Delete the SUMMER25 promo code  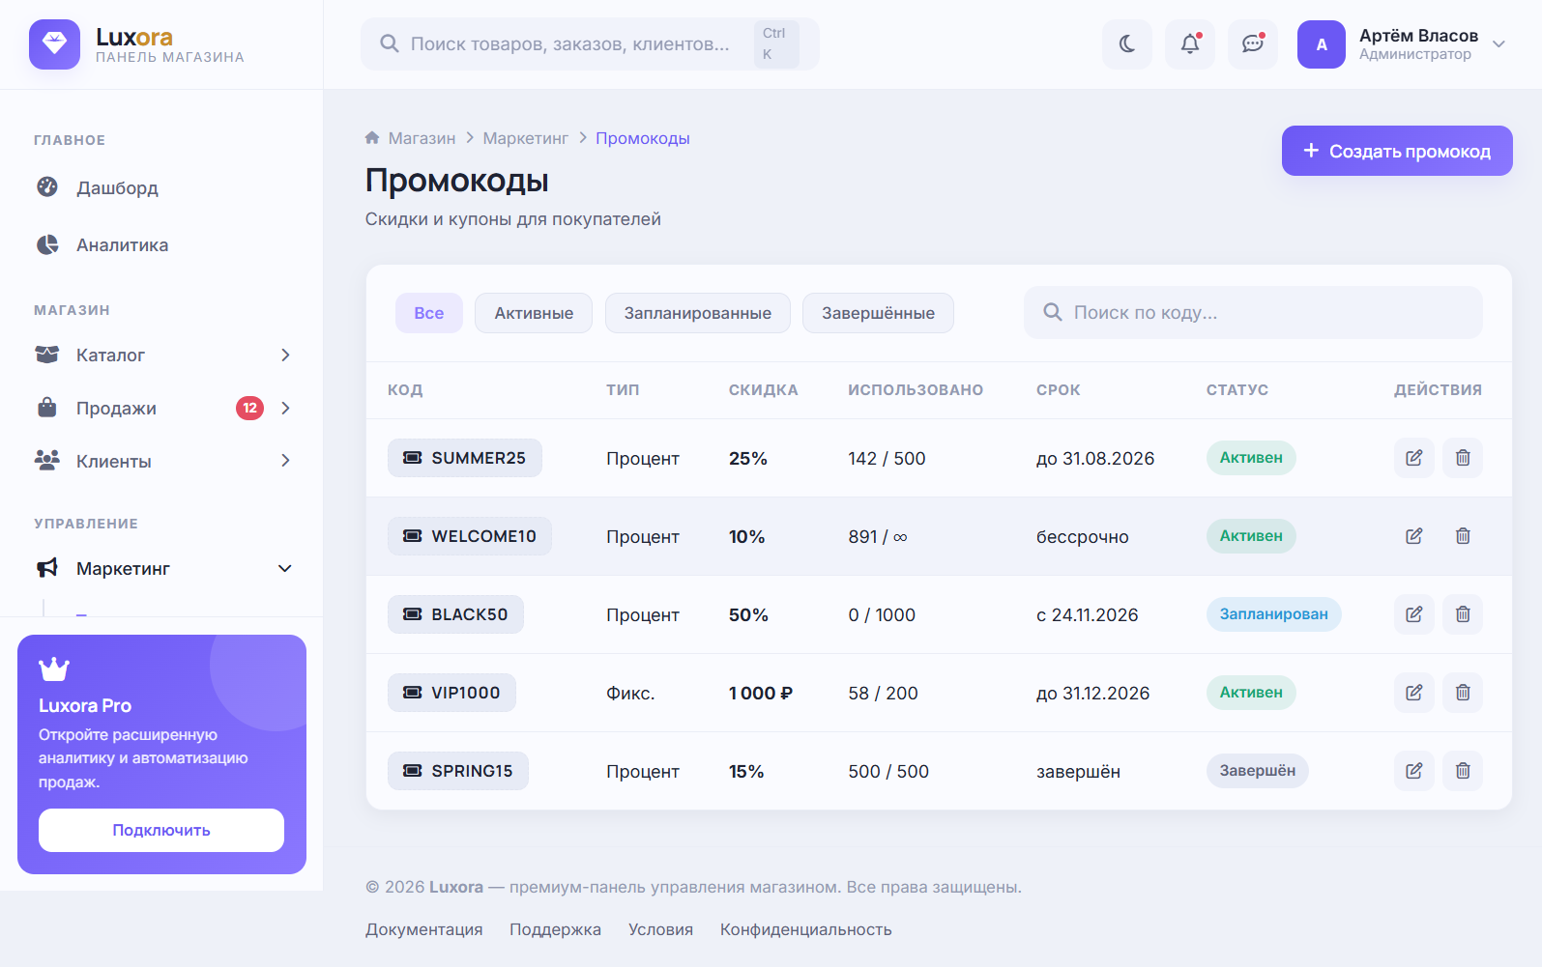coord(1463,458)
